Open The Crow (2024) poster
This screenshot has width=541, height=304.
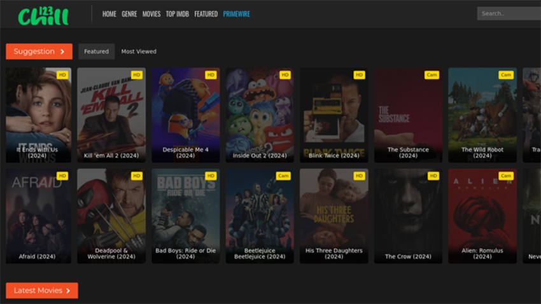(x=408, y=216)
